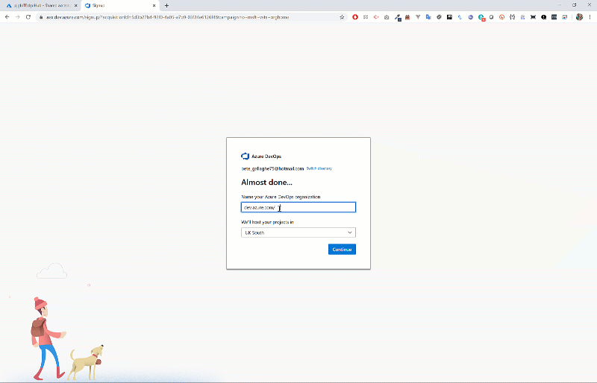Screen dimensions: 597x383
Task: Click the orange circle extension icon
Action: tap(501, 17)
